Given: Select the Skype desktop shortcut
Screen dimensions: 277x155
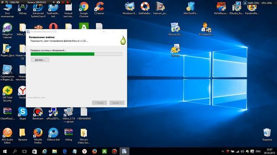Looking at the screenshot, I should tap(23, 113).
